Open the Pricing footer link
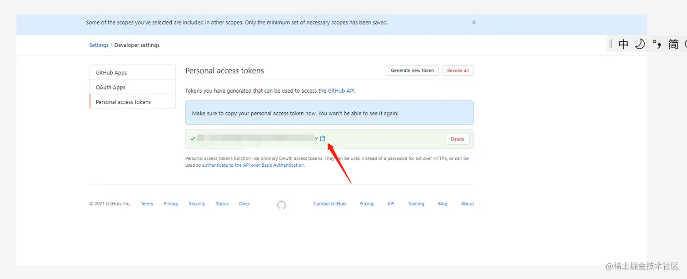This screenshot has width=687, height=279. pos(366,204)
